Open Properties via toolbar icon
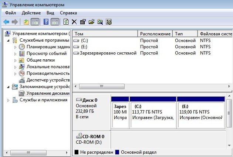 (82, 22)
